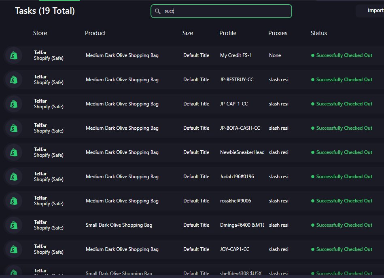The image size is (384, 278).
Task: Click Small Dark Olive Shopping Bag in Dminga row
Action: (119, 225)
